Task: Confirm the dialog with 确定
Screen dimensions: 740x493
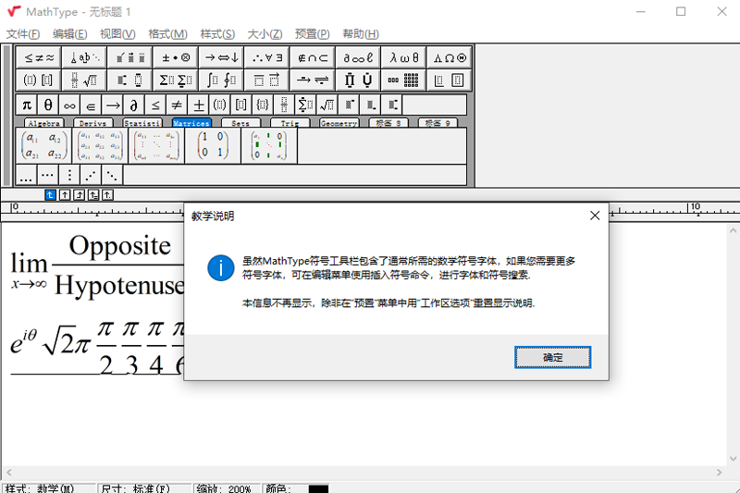Action: (x=552, y=357)
